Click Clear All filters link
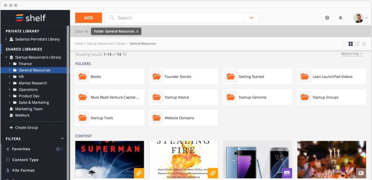The width and height of the screenshot is (372, 180). 81,32
